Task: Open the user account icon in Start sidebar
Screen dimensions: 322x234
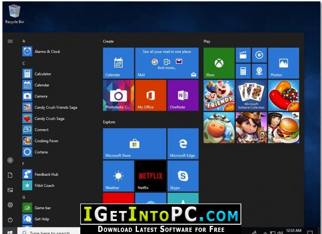Action: pyautogui.click(x=10, y=160)
